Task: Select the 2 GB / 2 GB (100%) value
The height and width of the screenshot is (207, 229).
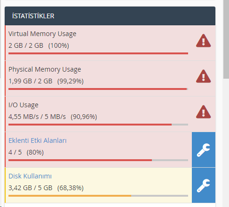Action: [39, 45]
